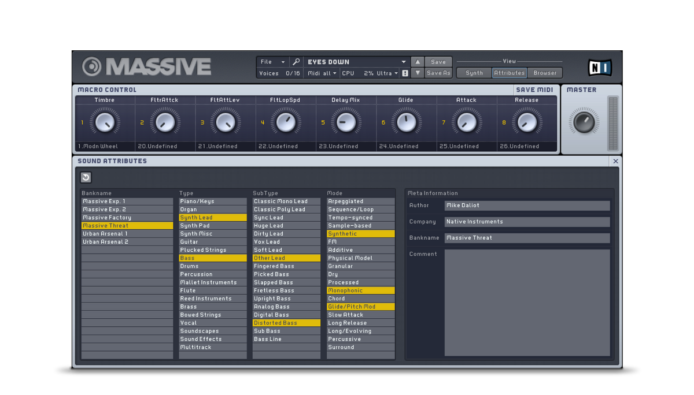Select Tempo-synced mode
This screenshot has height=395, width=694.
pos(361,218)
